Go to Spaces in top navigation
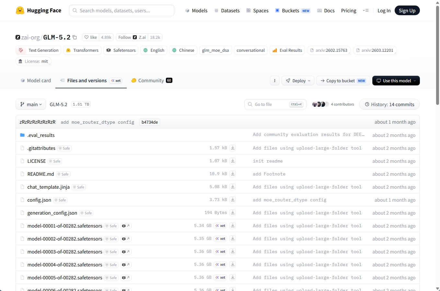This screenshot has height=291, width=440. 257,10
